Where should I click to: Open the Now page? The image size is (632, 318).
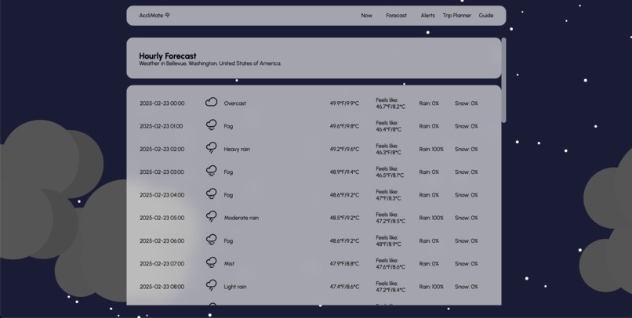point(366,16)
